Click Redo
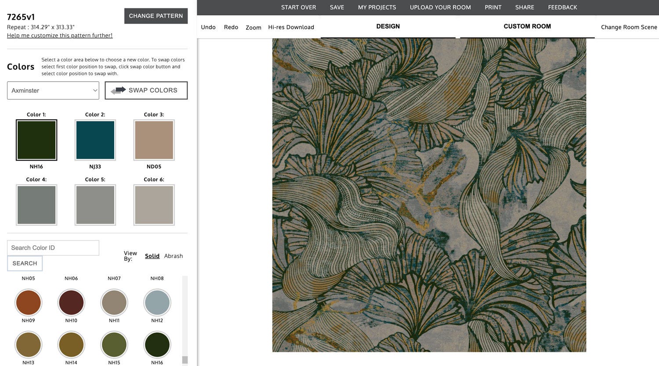Image resolution: width=659 pixels, height=366 pixels. [x=231, y=27]
